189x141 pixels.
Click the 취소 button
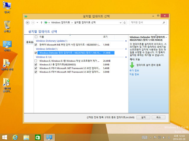point(159,117)
